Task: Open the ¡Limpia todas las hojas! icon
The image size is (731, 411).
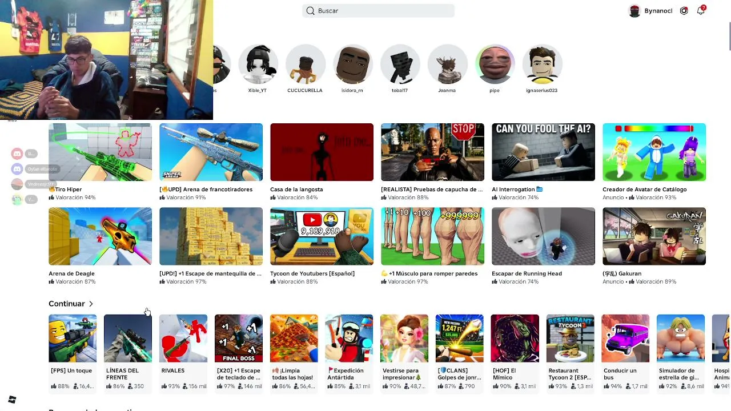Action: [294, 338]
